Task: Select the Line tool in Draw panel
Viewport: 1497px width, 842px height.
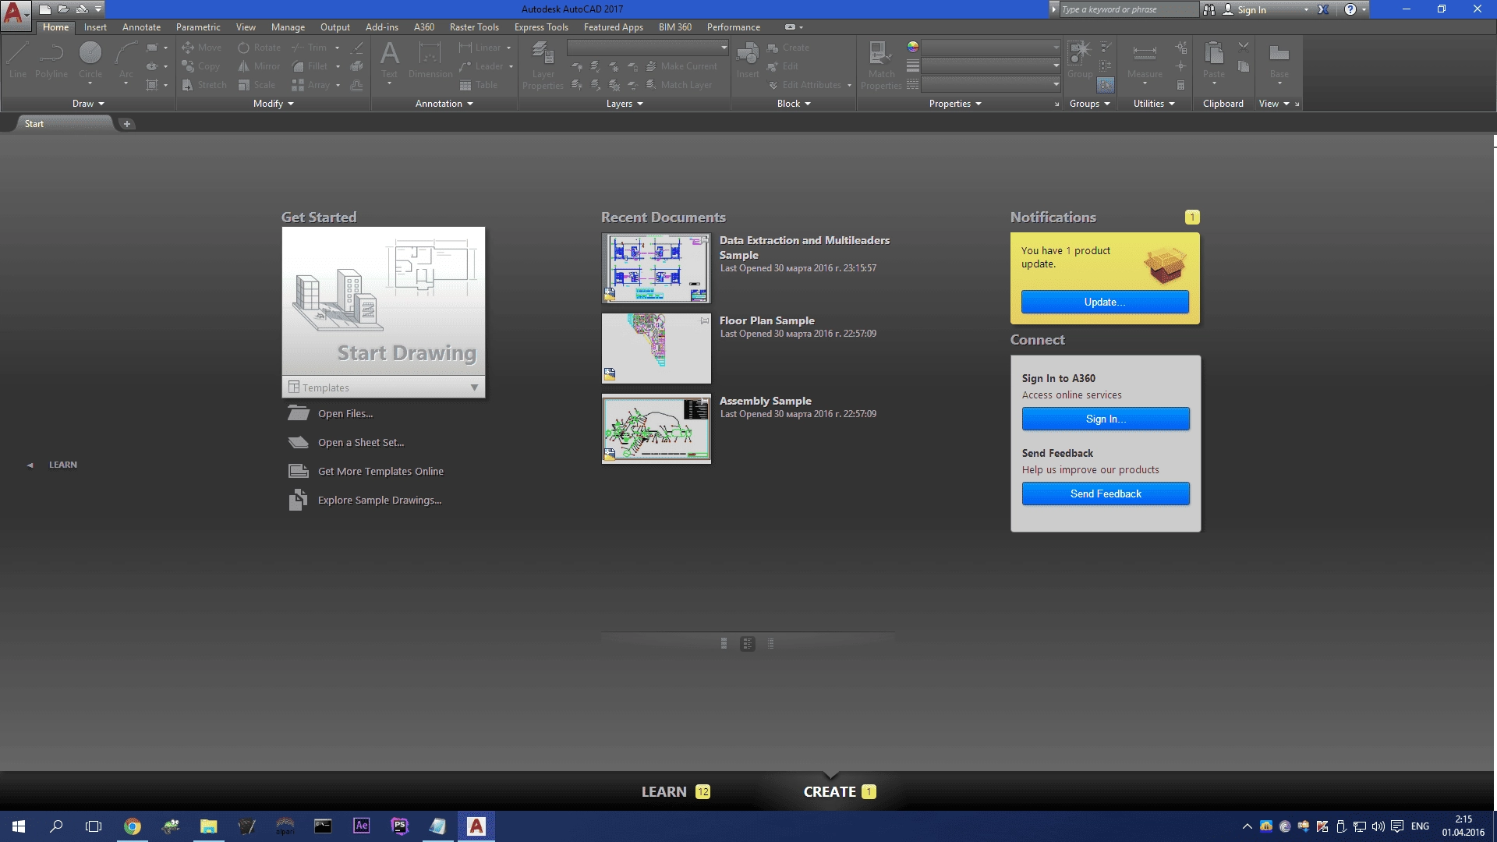Action: click(18, 61)
